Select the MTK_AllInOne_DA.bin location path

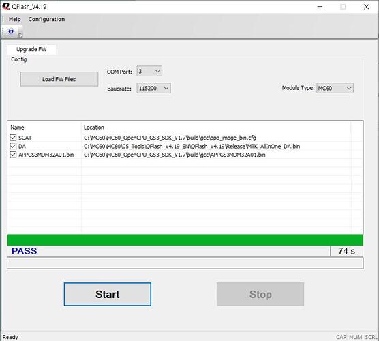point(192,147)
